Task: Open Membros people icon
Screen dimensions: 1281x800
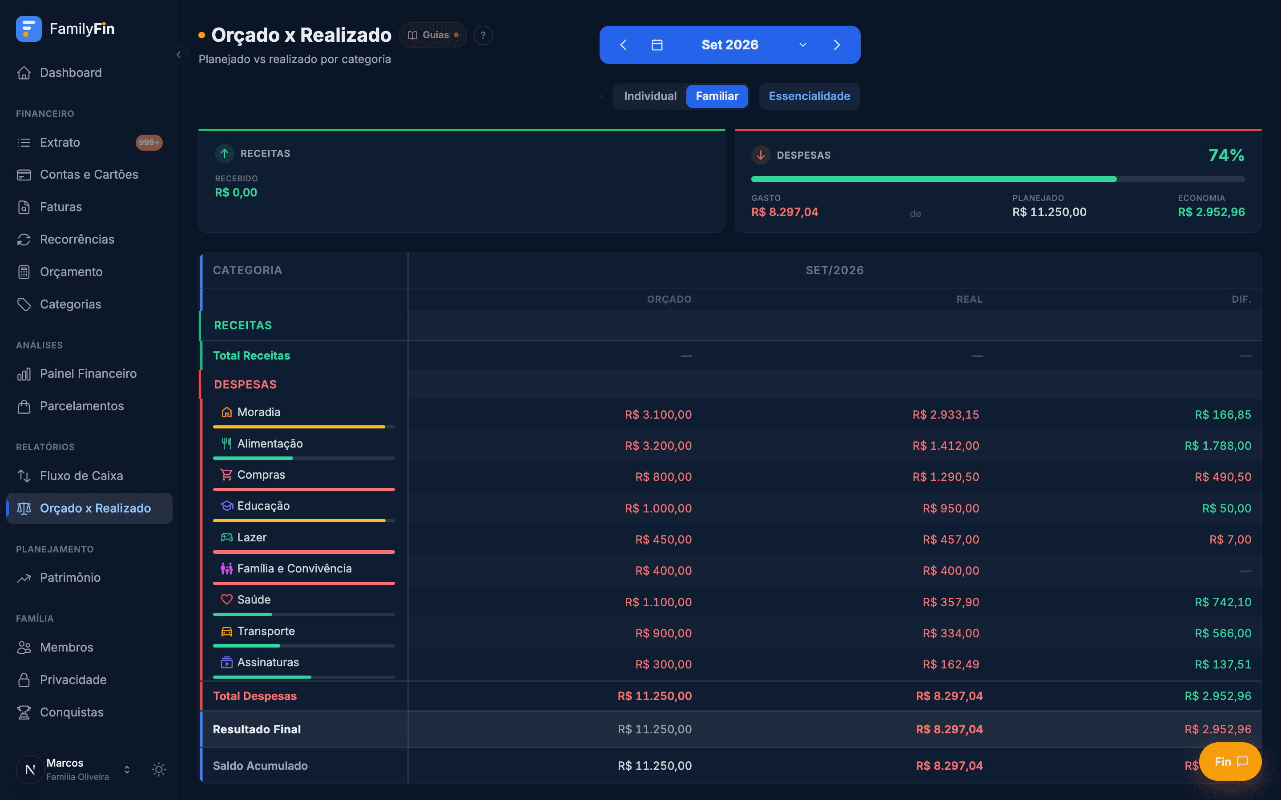Action: point(24,648)
